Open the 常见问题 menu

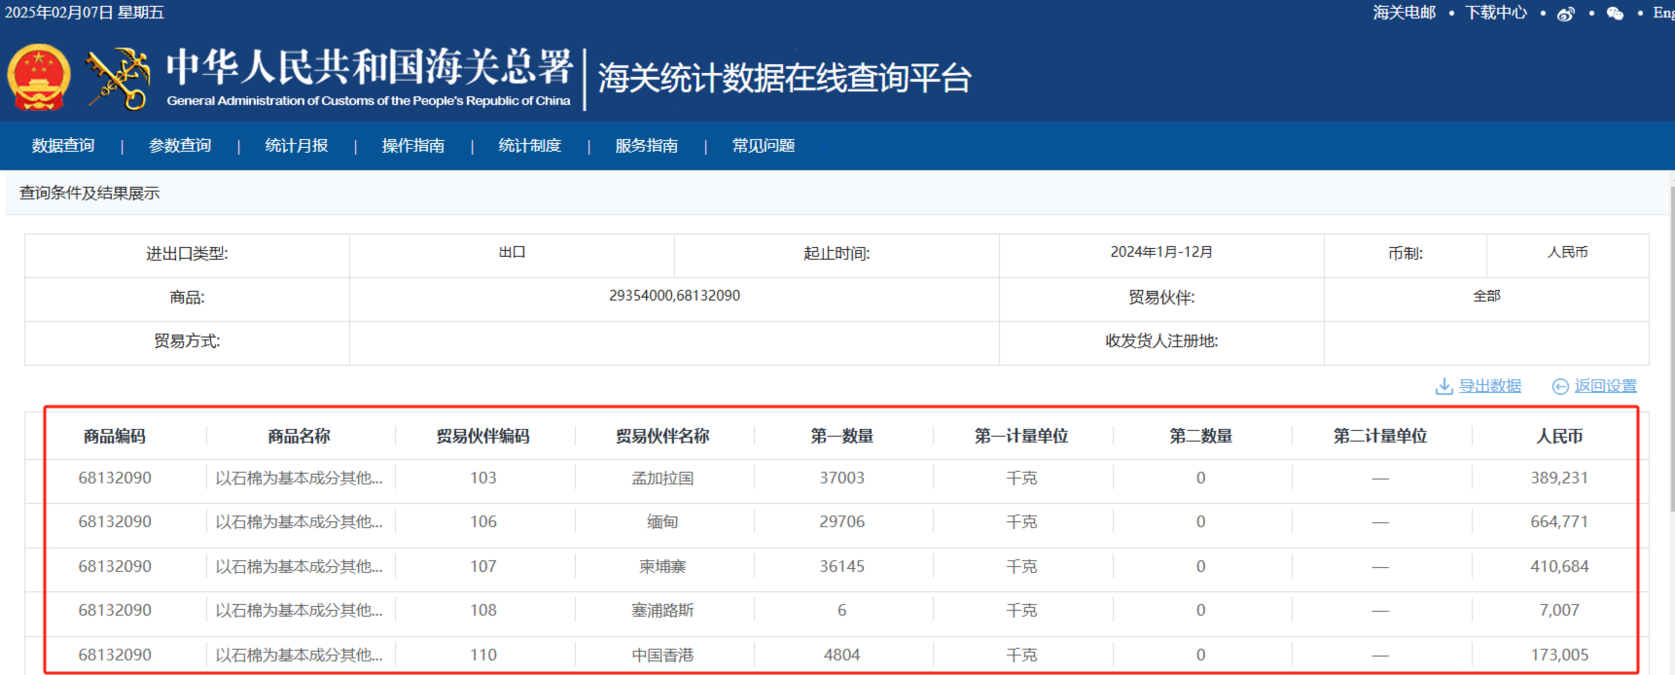pos(764,146)
